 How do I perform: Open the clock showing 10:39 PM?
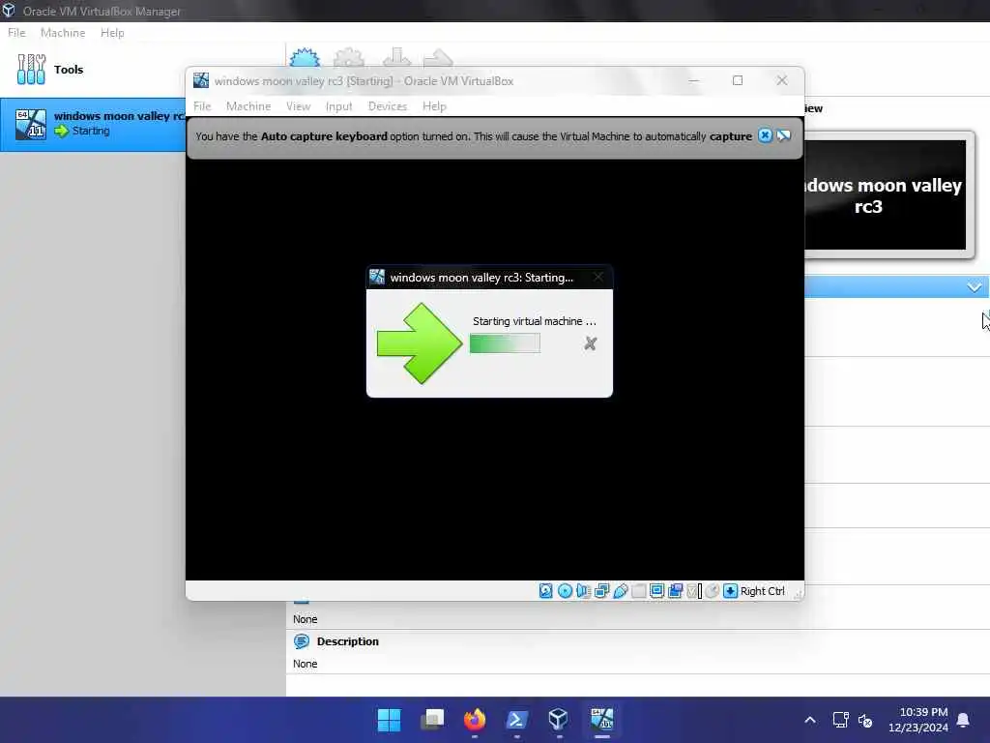918,720
